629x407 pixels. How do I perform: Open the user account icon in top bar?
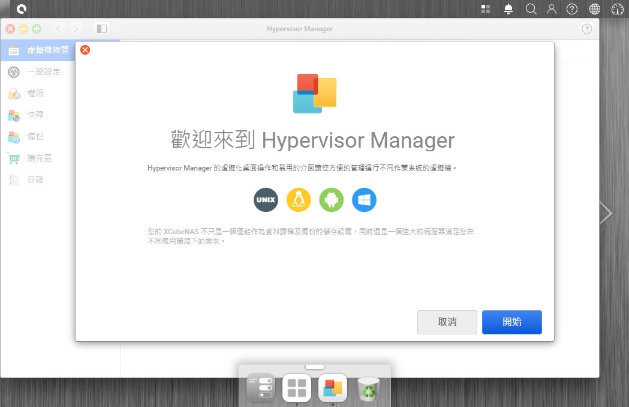552,9
